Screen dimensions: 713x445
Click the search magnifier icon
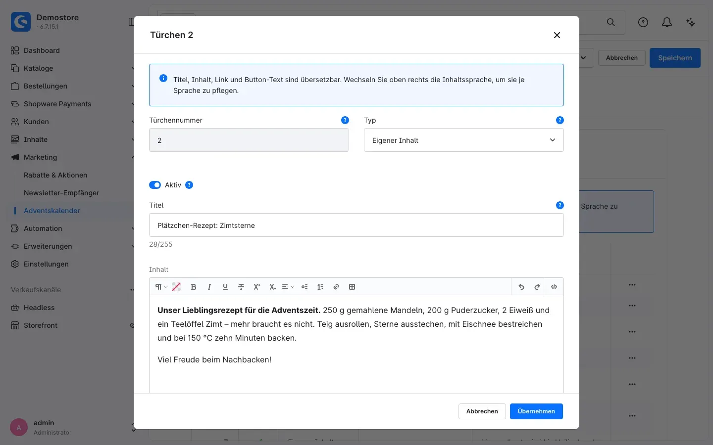click(611, 22)
